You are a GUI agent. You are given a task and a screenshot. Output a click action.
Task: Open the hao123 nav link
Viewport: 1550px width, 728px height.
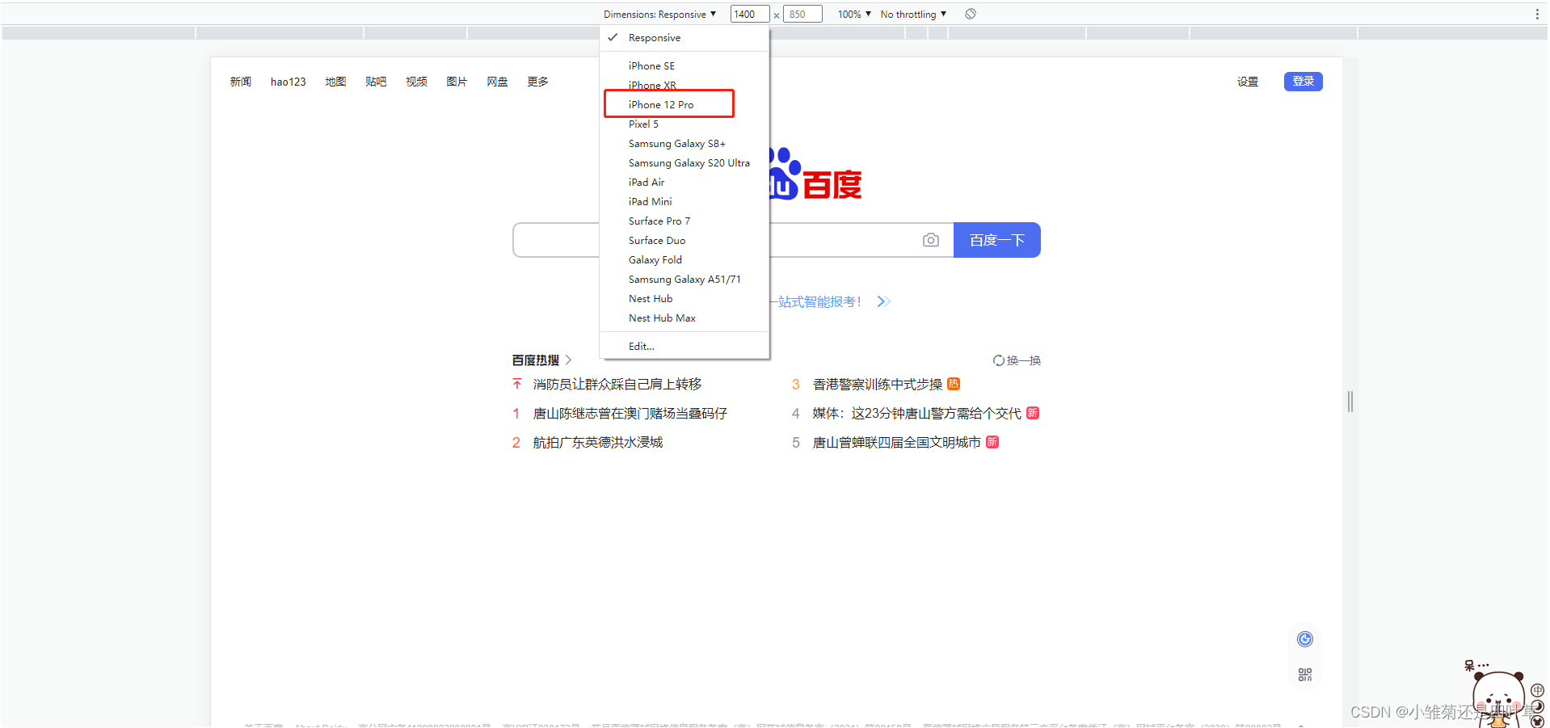pos(289,82)
